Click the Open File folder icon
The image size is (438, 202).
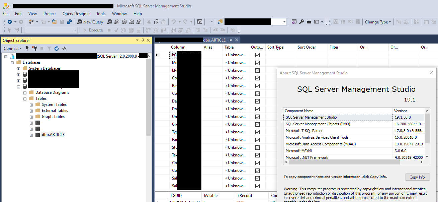pos(54,22)
